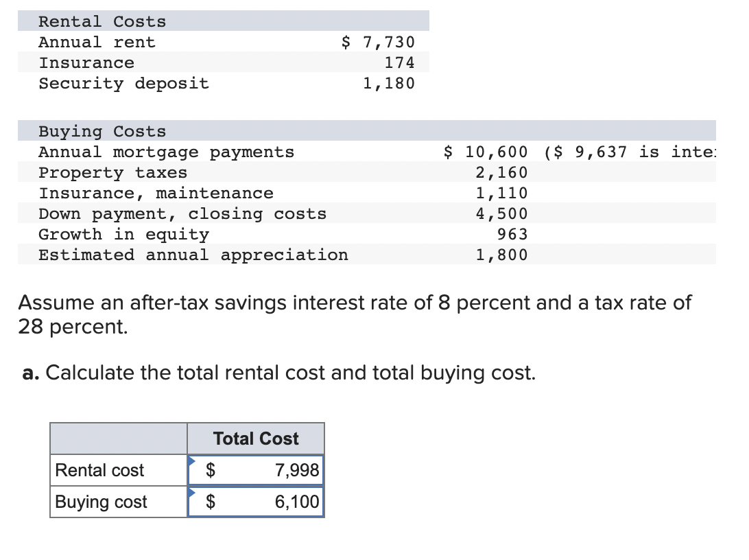Click the 'Buying Costs' section heading
Screen dimensions: 749x560
tap(102, 131)
